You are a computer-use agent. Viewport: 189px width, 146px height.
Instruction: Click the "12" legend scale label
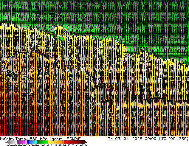[x=56, y=145]
